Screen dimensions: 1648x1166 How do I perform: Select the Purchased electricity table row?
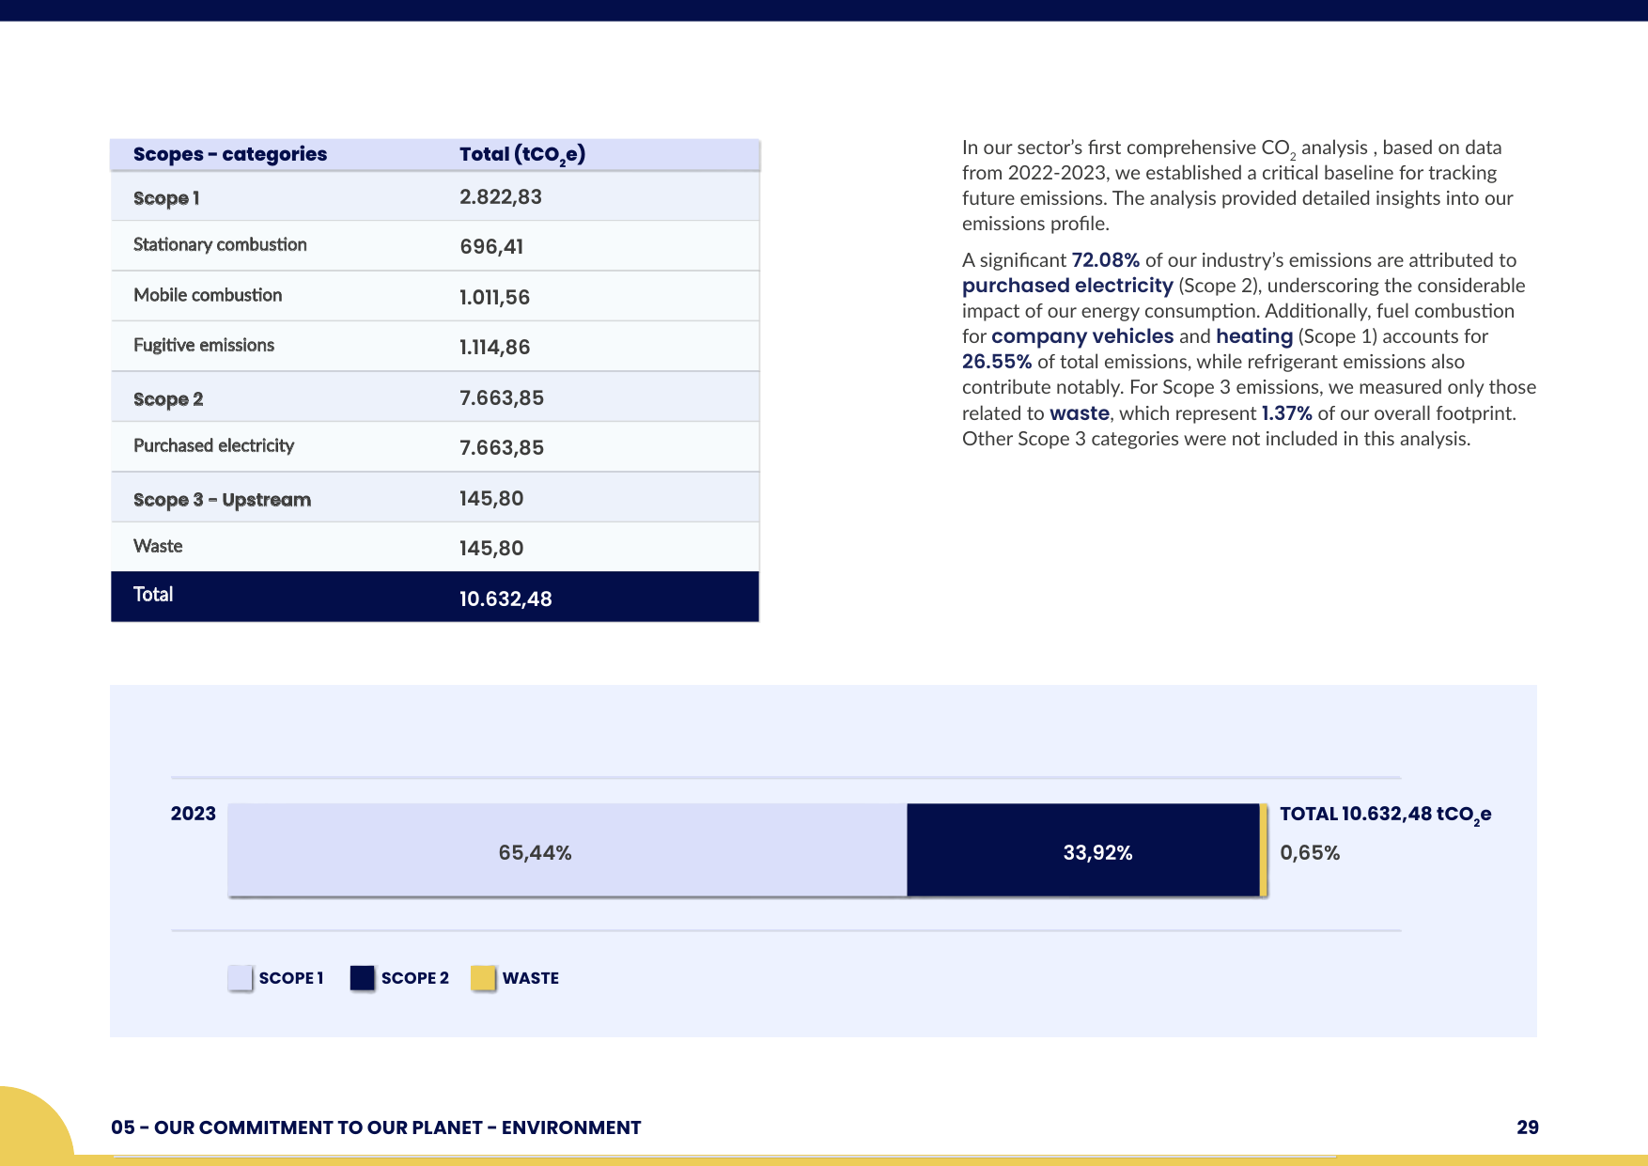coord(435,447)
